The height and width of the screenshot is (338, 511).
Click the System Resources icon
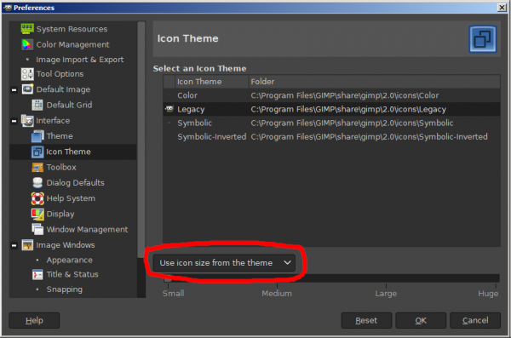27,29
